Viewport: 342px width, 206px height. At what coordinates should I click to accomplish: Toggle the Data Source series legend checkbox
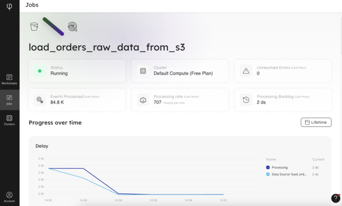tap(268, 174)
